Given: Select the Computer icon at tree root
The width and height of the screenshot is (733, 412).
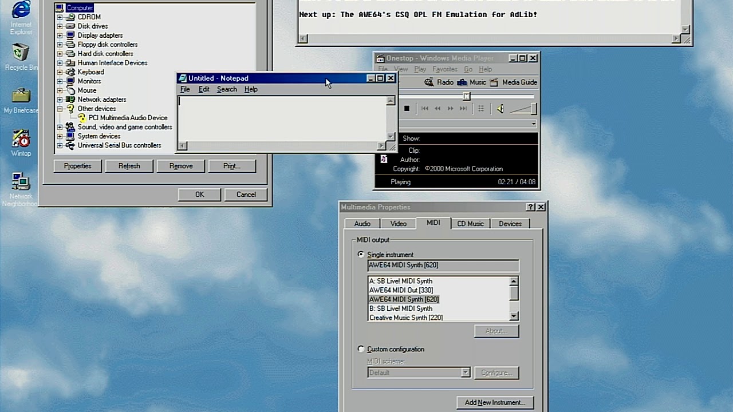Looking at the screenshot, I should [60, 7].
